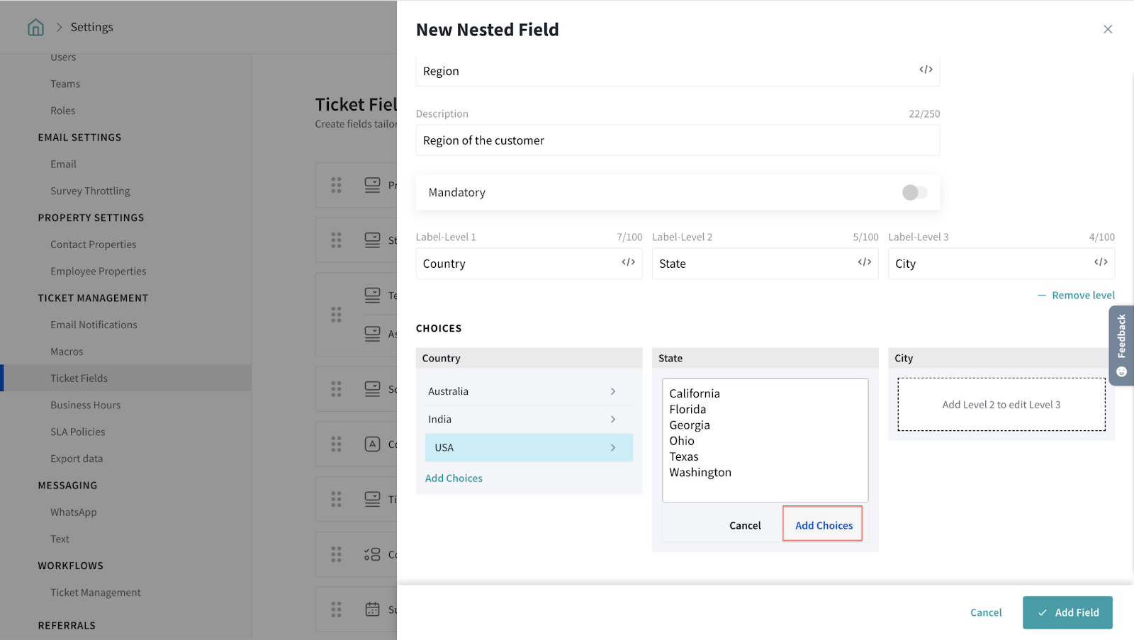This screenshot has width=1134, height=640.
Task: Expand the USA country choice
Action: (613, 448)
